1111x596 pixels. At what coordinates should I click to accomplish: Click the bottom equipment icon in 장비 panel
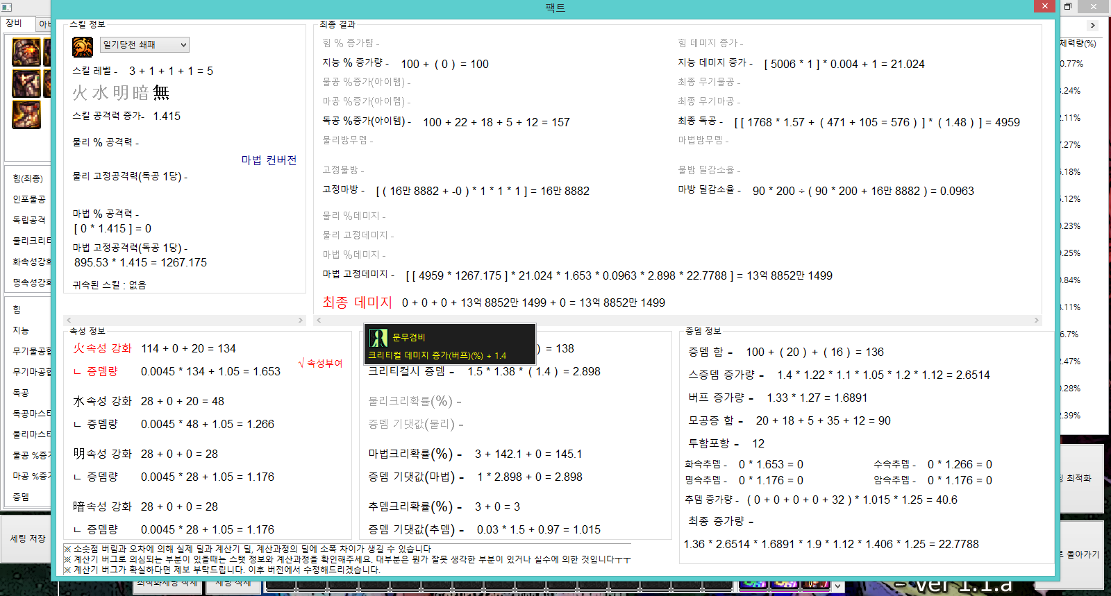[26, 115]
